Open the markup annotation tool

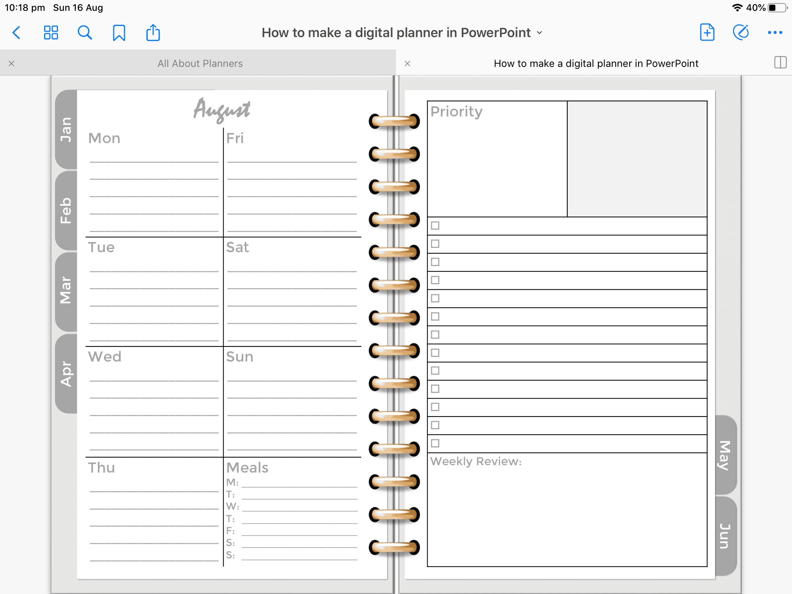coord(740,32)
